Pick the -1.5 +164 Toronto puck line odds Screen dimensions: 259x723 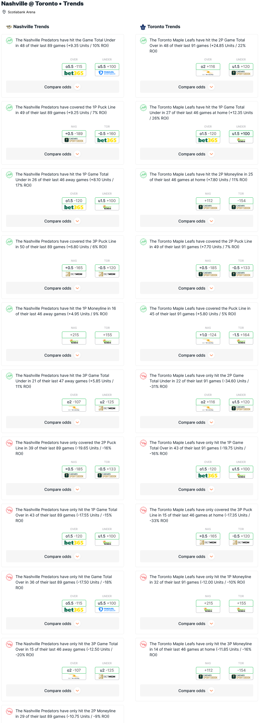coord(241,335)
